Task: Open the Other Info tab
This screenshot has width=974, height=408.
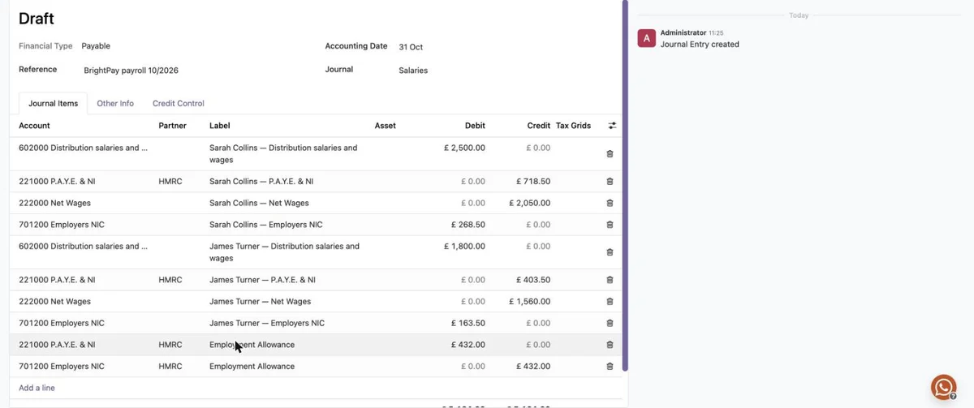Action: point(115,104)
